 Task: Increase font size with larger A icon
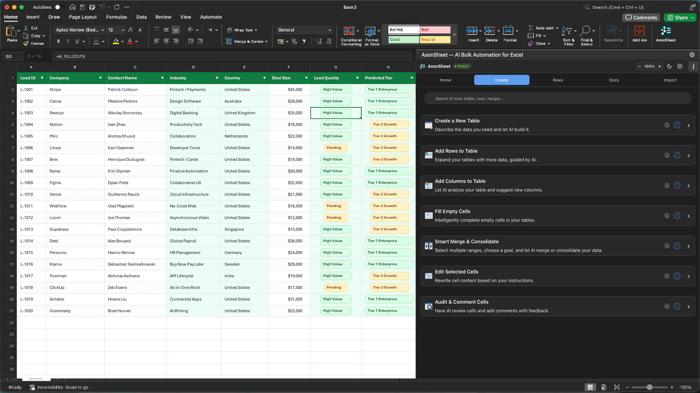[x=131, y=30]
